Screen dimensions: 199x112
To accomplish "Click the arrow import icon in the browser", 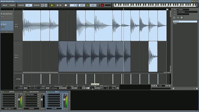I will (178, 18).
